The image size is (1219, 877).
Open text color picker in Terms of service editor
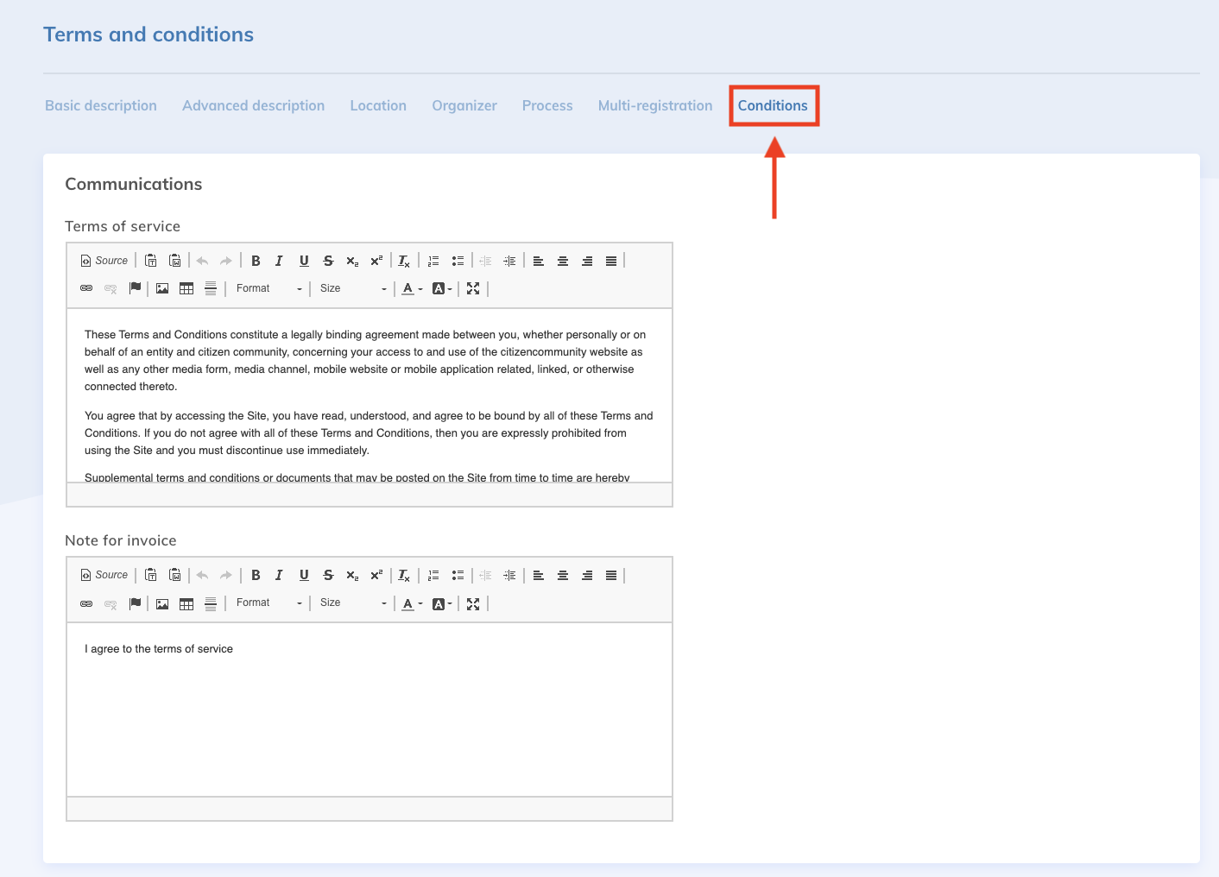412,288
